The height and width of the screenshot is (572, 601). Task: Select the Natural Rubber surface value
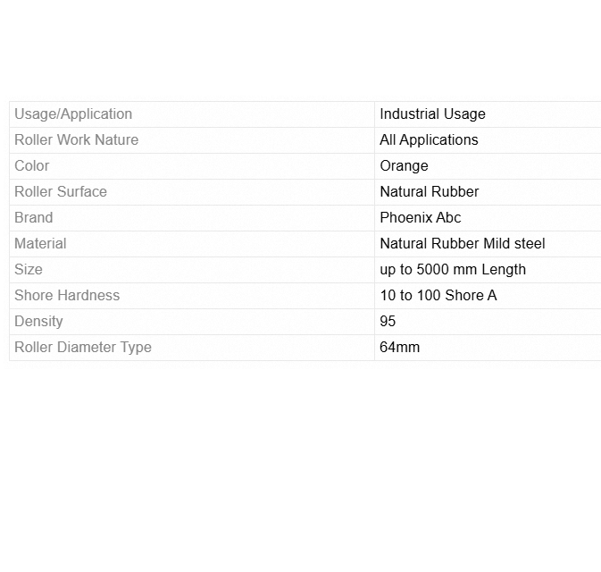429,192
